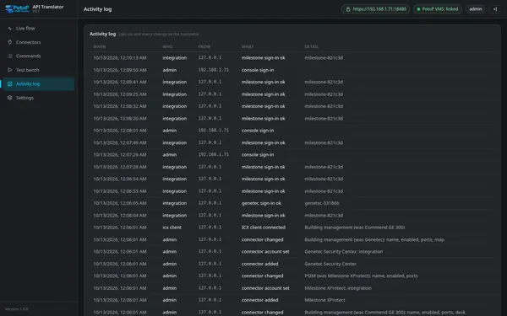This screenshot has width=507, height=316.
Task: Click the green PotoP VMS status dot
Action: coord(418,9)
